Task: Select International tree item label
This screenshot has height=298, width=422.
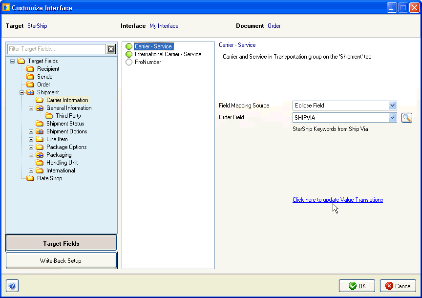Action: click(x=61, y=170)
